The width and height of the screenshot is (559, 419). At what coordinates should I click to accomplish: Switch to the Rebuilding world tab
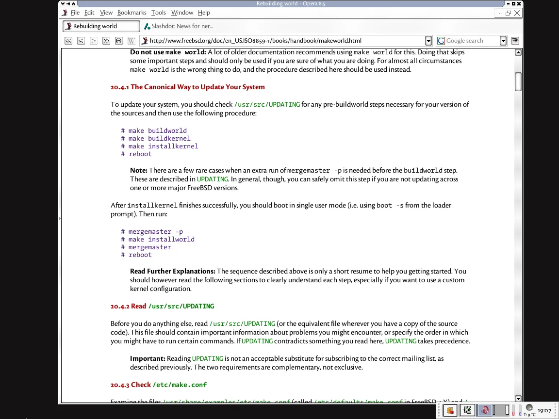(101, 26)
